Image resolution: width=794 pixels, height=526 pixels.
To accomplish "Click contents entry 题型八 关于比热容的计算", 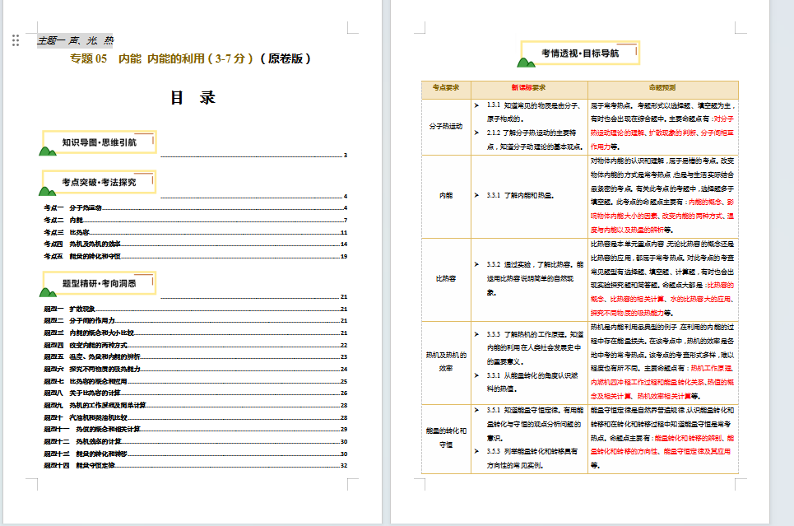I will [x=196, y=393].
